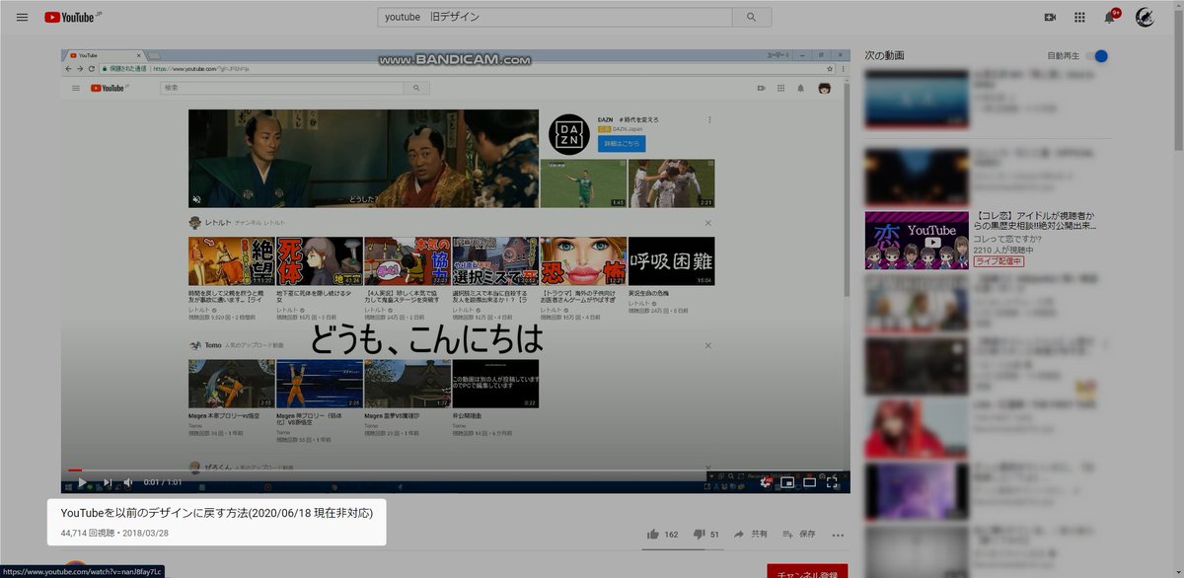Switch to theater mode view
1184x578 pixels.
point(809,482)
